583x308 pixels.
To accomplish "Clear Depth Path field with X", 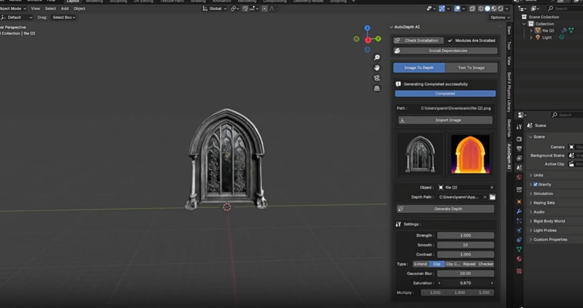I will 485,197.
